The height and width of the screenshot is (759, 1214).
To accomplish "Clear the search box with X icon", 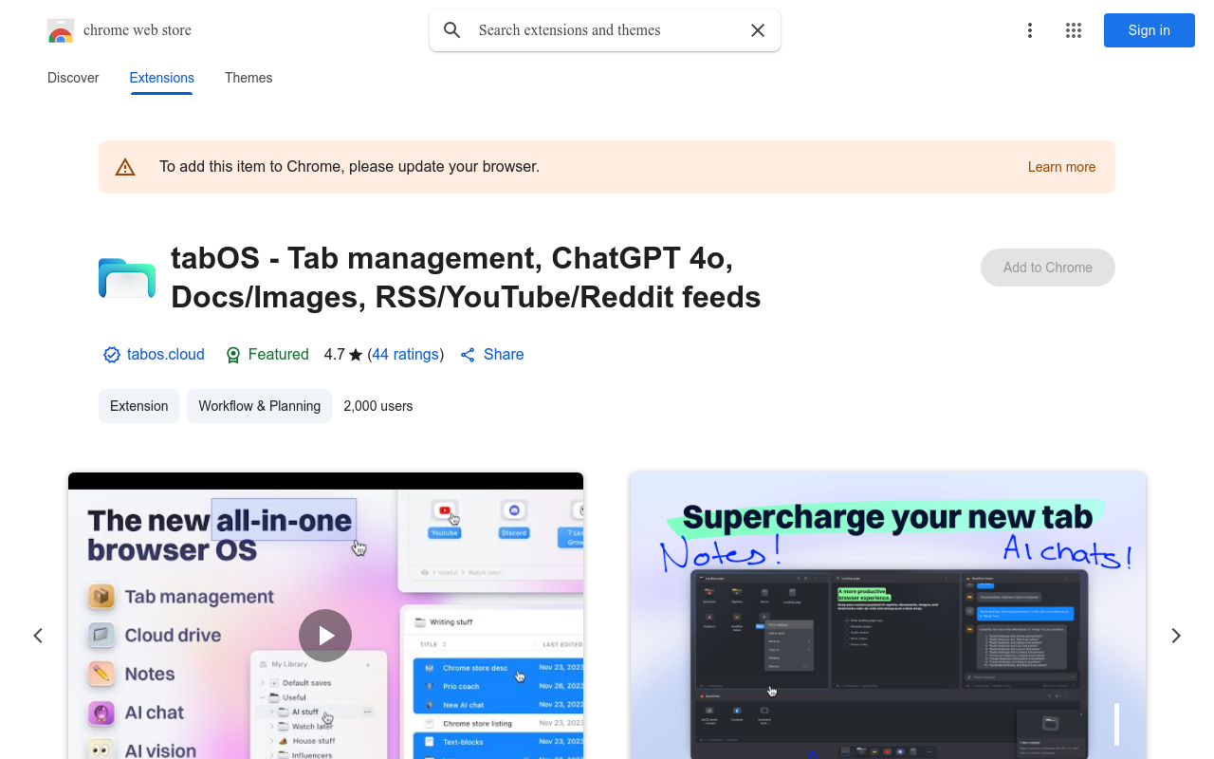I will tap(758, 30).
